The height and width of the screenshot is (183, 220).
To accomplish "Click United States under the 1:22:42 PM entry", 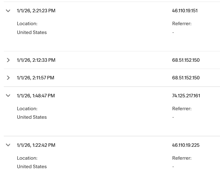I will click(32, 167).
